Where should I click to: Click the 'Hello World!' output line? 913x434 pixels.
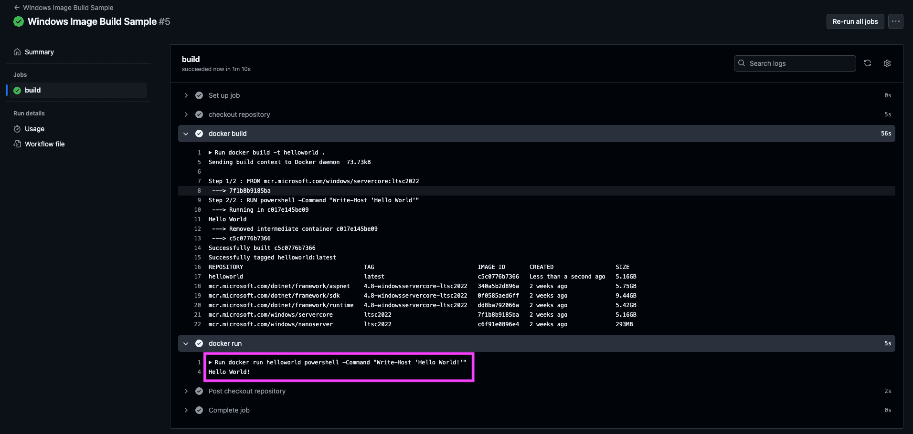229,372
